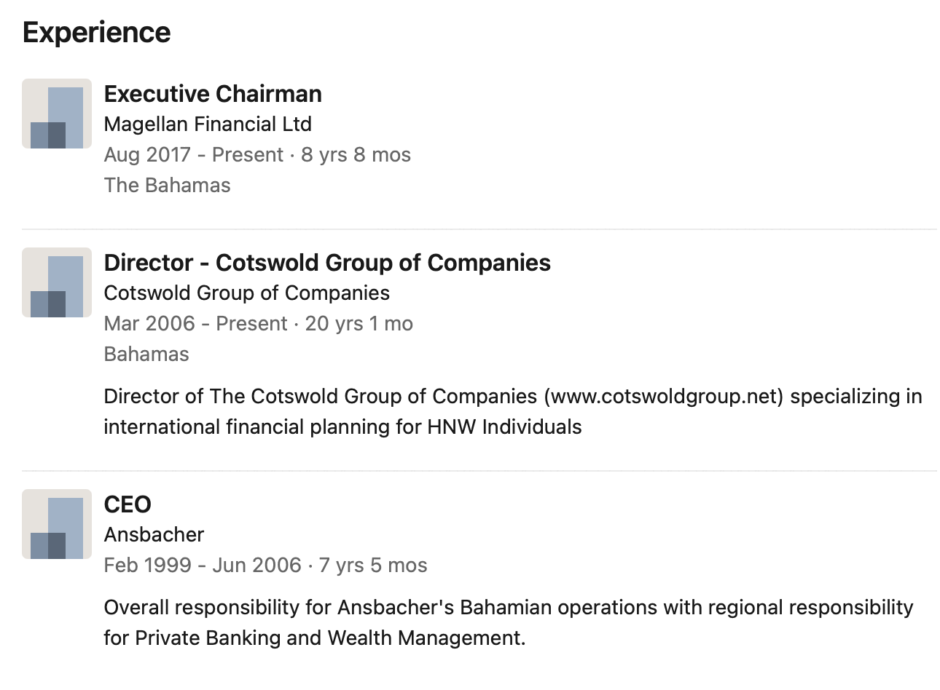Click the Ansbacher Bahamian operations description
The height and width of the screenshot is (690, 940).
tap(508, 608)
